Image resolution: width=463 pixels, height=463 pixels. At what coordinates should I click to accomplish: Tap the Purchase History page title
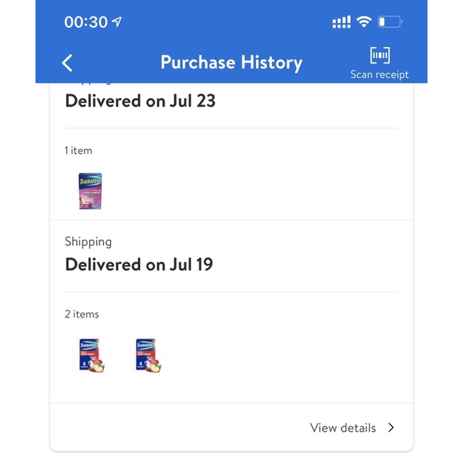[231, 63]
